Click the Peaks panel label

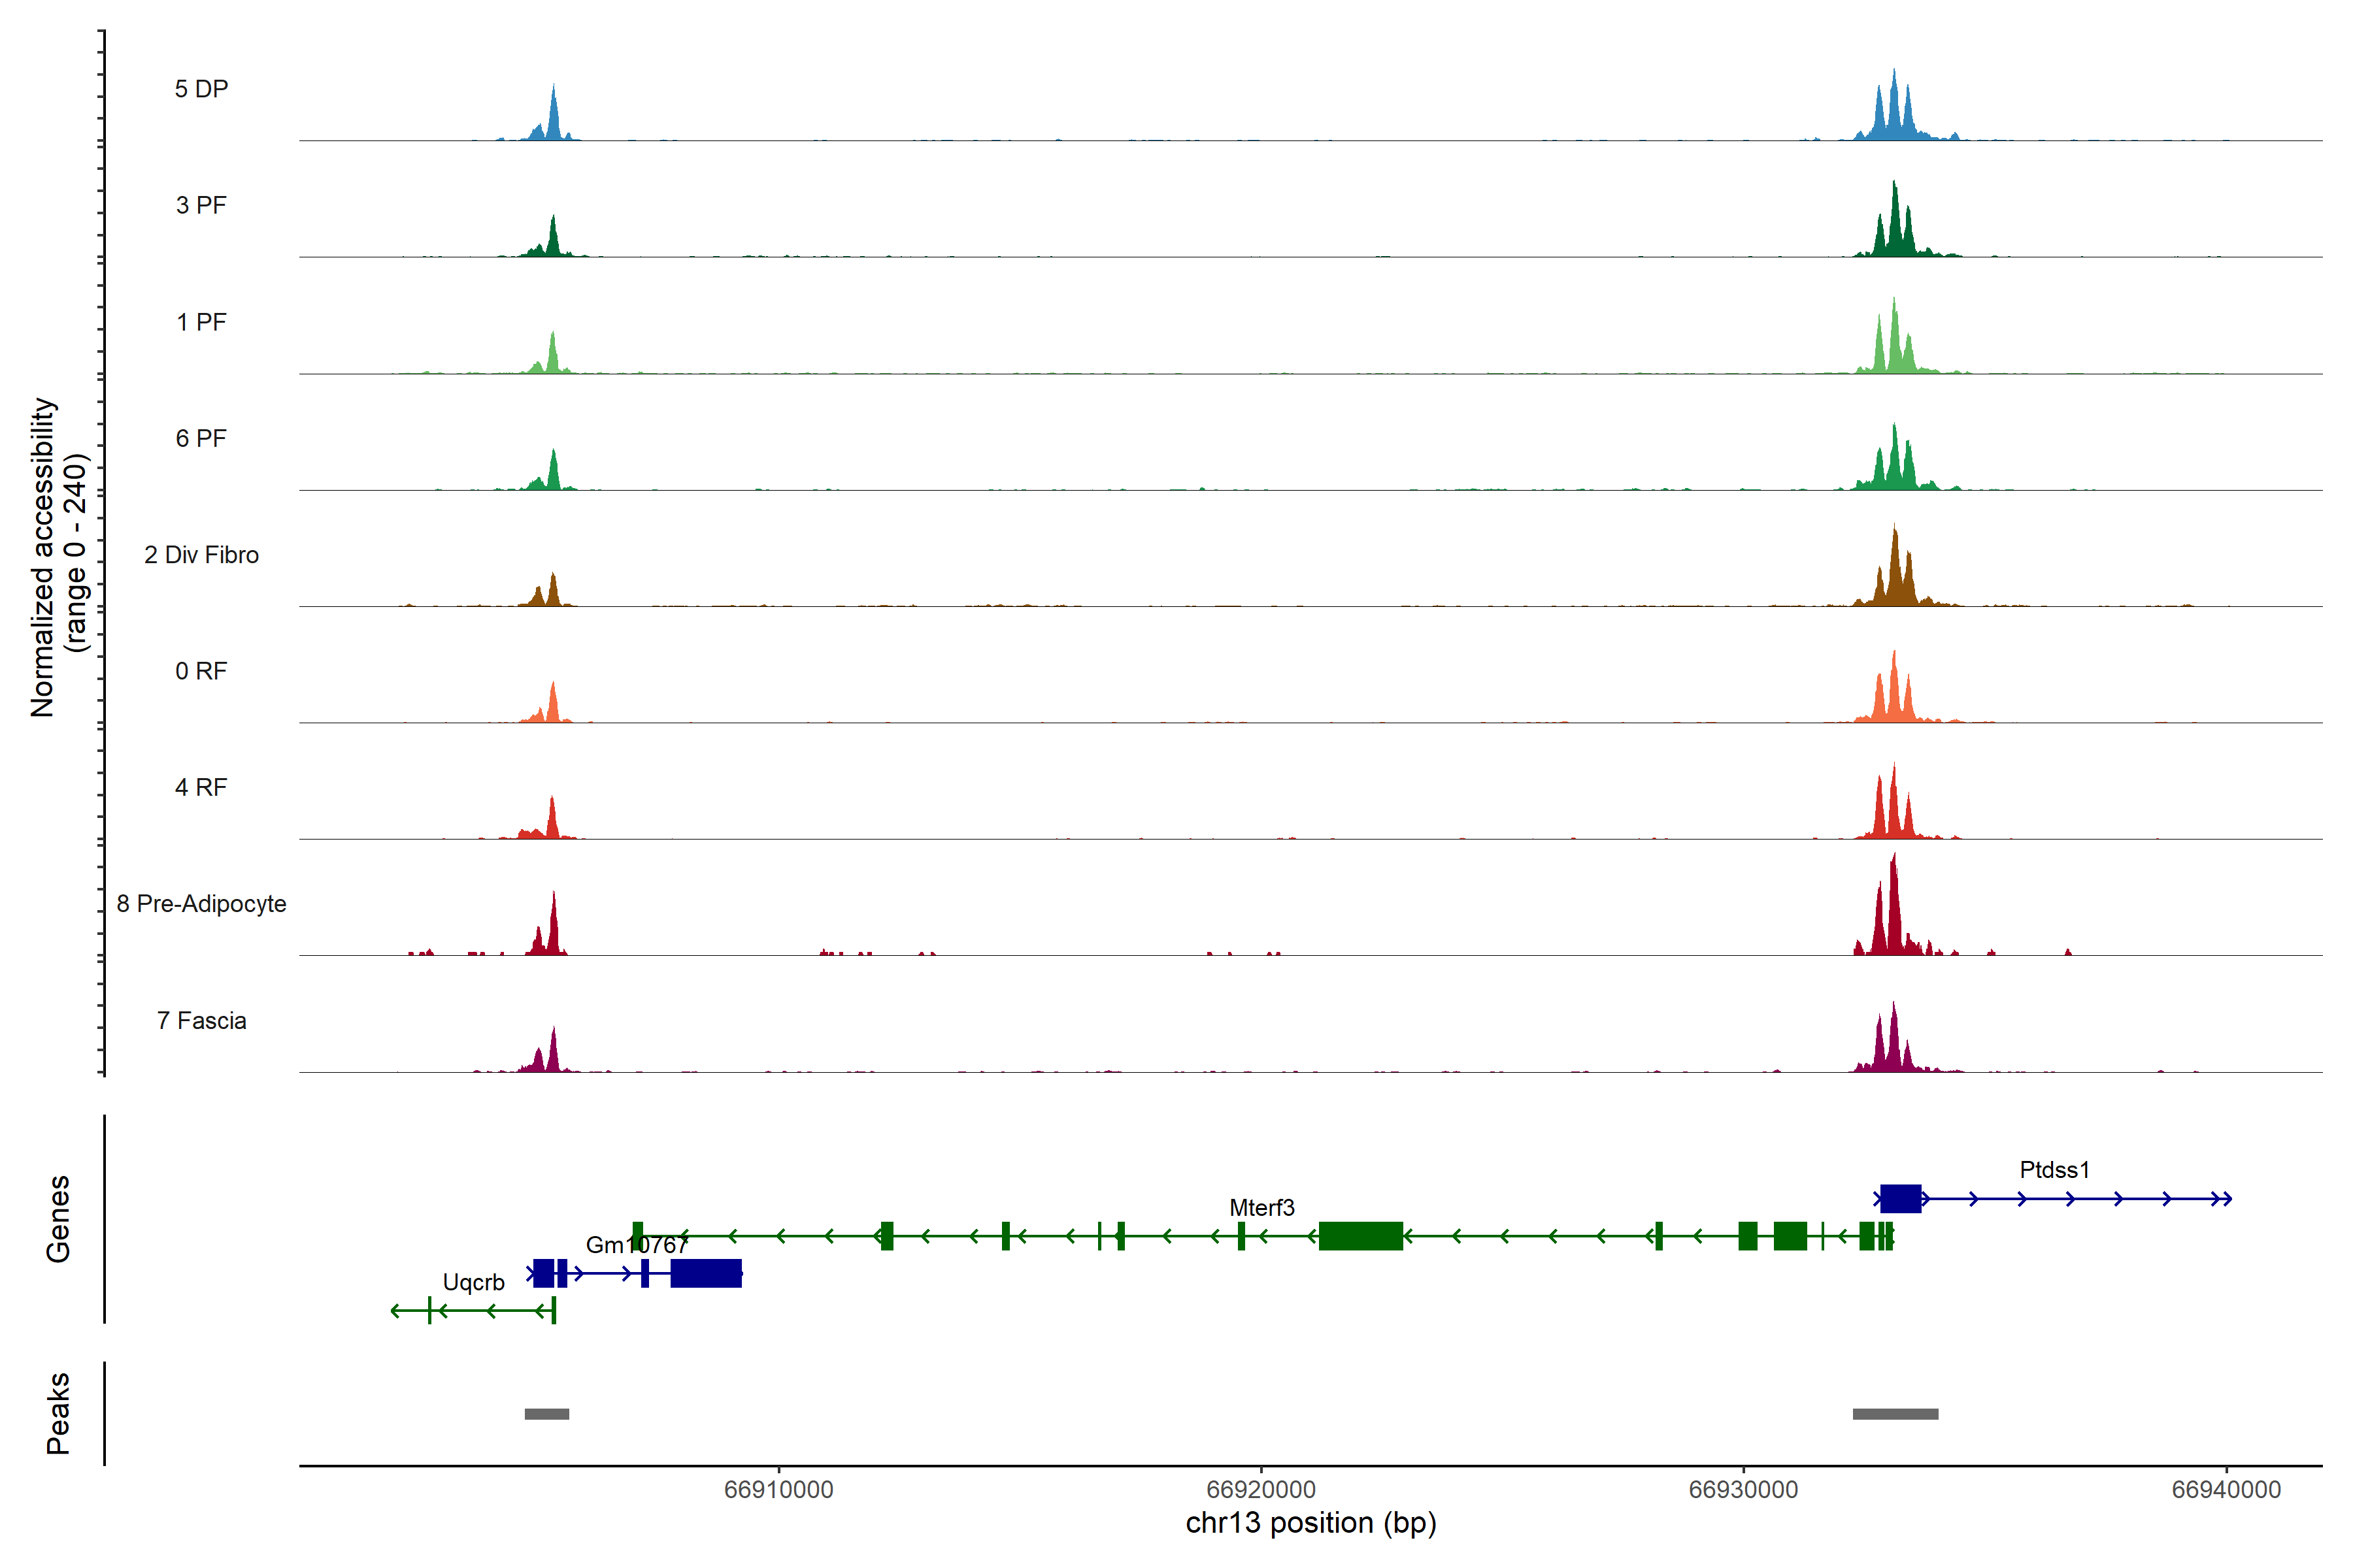point(58,1413)
